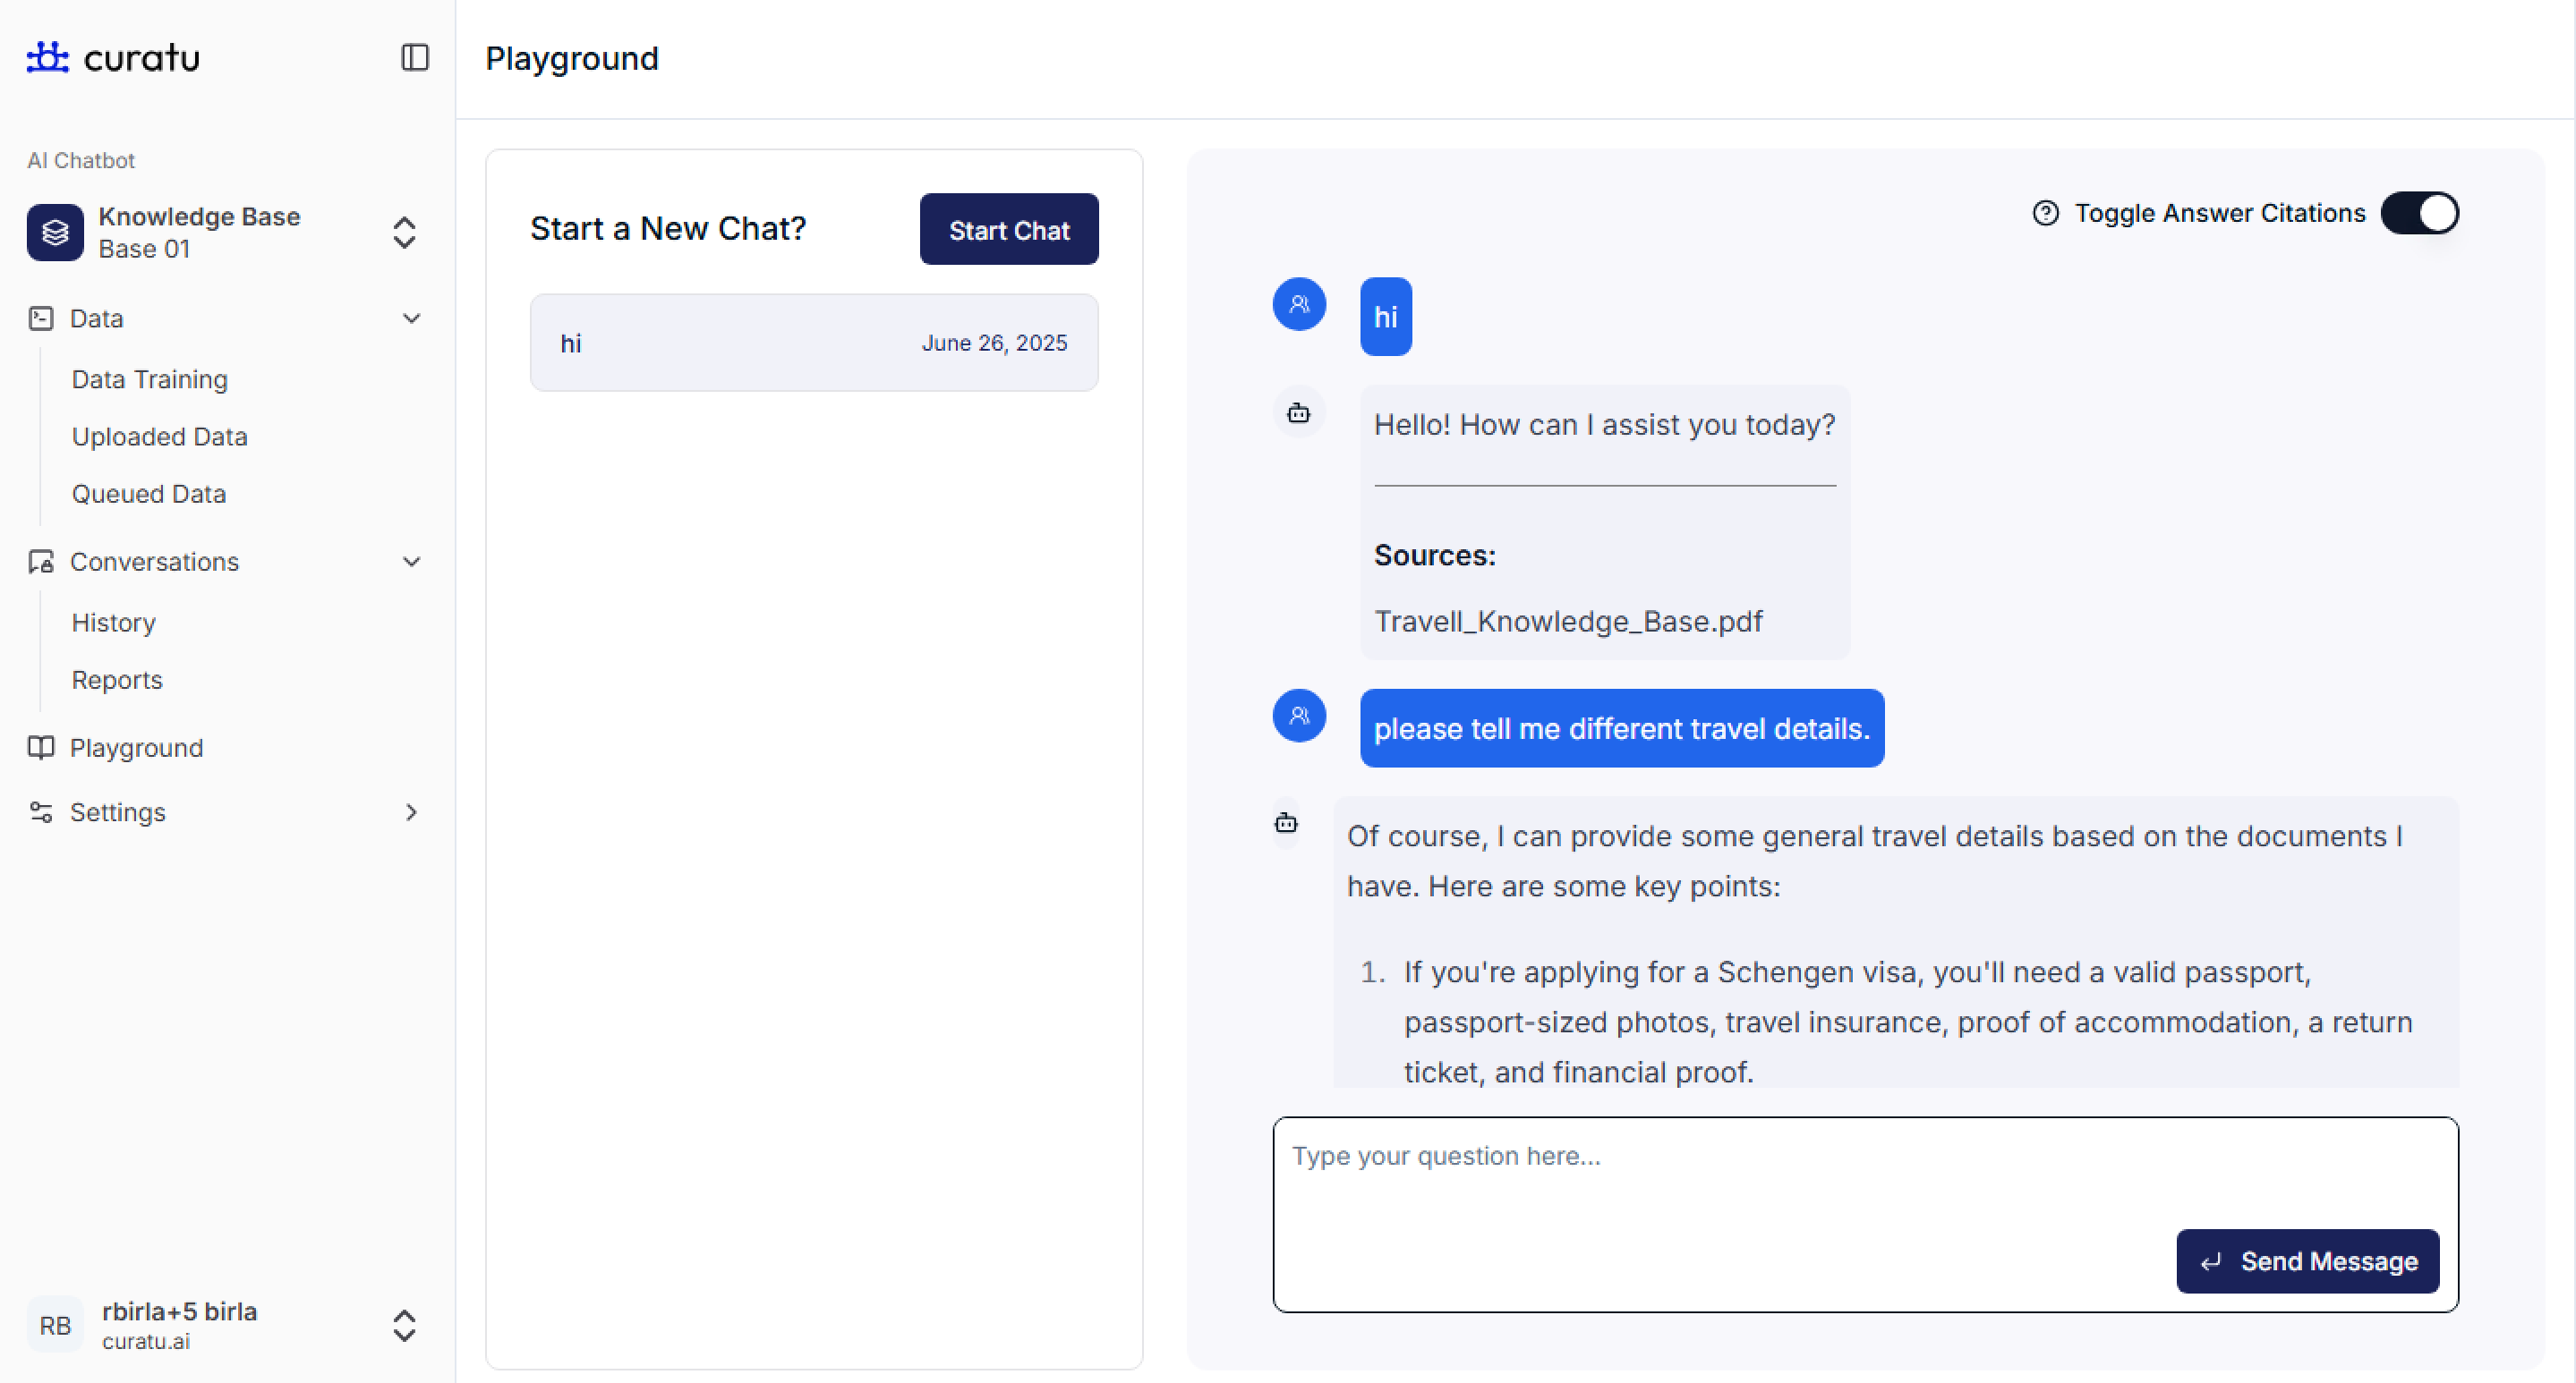Click the bot avatar next to the Hello reply
Screen dimensions: 2576x1383
pyautogui.click(x=1298, y=412)
